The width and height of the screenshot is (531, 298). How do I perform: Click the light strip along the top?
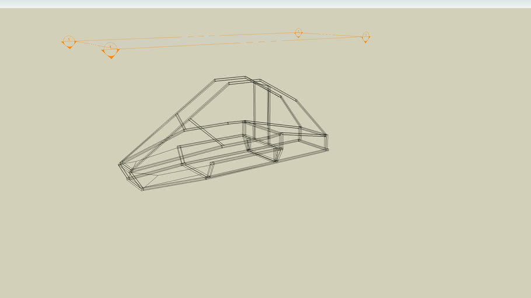click(265, 3)
